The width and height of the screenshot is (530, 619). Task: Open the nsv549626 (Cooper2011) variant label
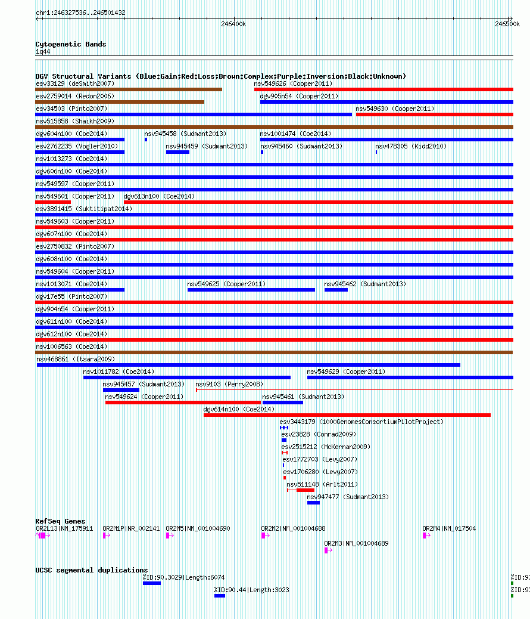coord(293,83)
